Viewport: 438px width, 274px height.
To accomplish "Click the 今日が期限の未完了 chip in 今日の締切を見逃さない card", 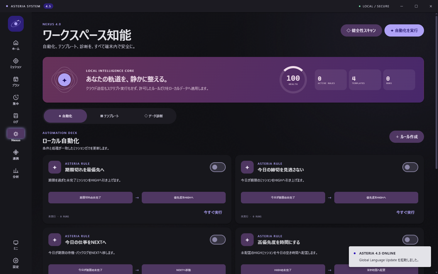I will [x=283, y=198].
